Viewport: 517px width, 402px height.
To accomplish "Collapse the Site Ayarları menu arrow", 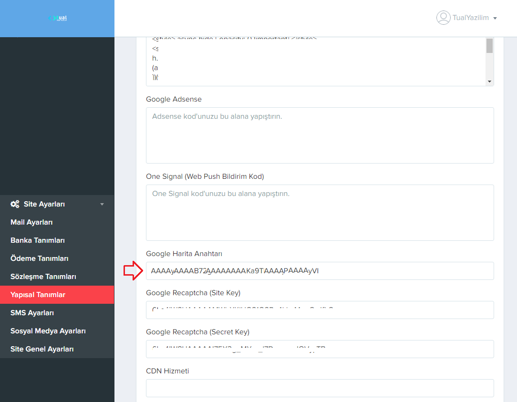I will point(102,204).
